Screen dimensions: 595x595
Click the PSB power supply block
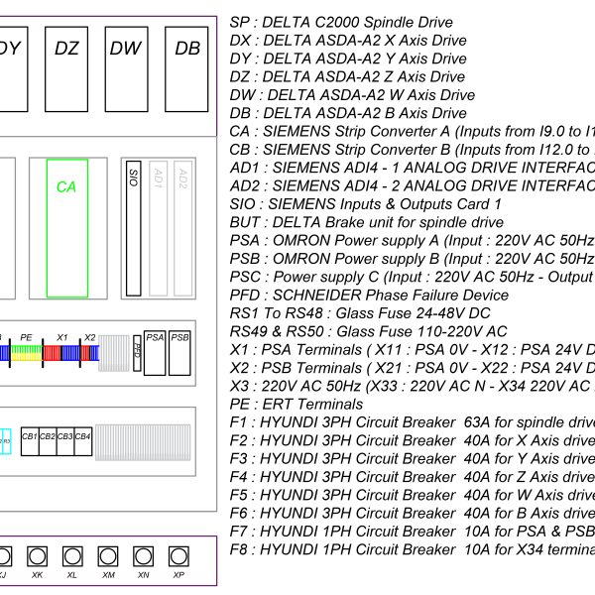pyautogui.click(x=179, y=353)
